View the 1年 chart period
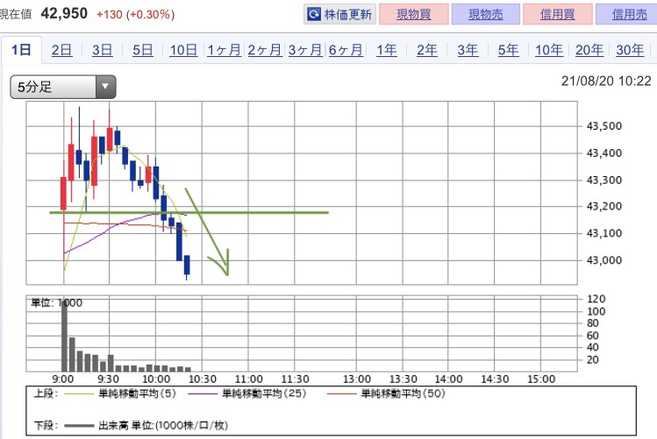Viewport: 657px width, 439px height. (x=386, y=50)
